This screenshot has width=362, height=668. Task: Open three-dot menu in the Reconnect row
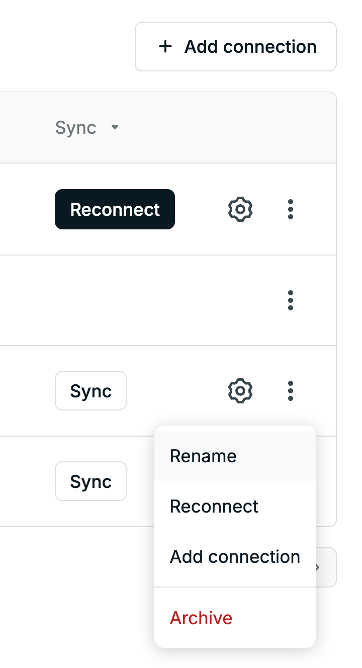[x=290, y=209]
